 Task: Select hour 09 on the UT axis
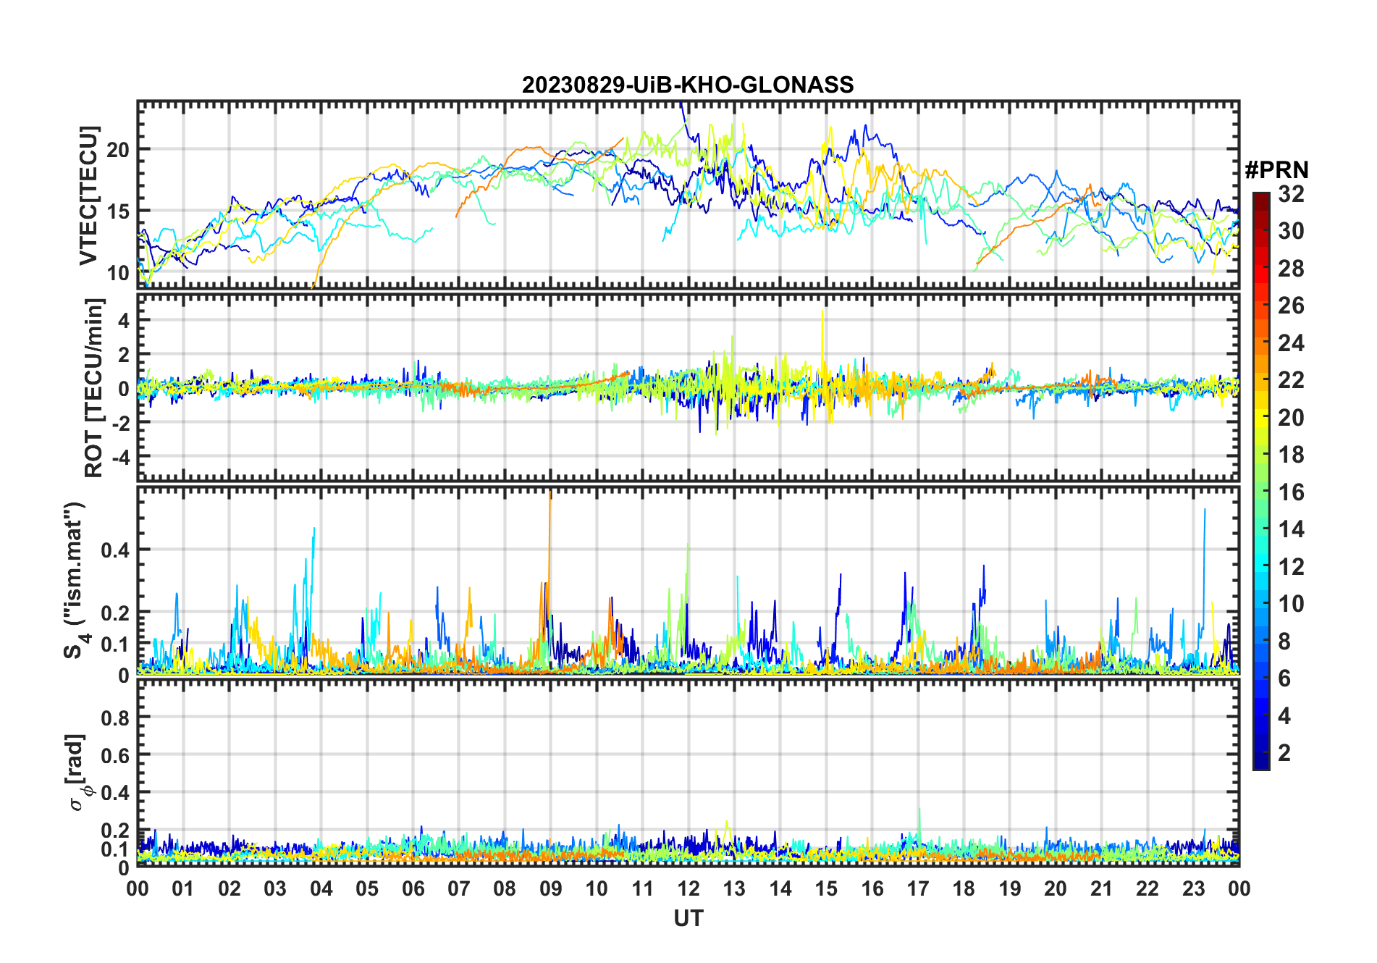pyautogui.click(x=550, y=888)
